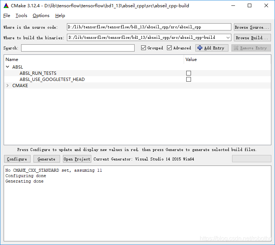
Task: Open the Options menu
Action: tap(41, 16)
